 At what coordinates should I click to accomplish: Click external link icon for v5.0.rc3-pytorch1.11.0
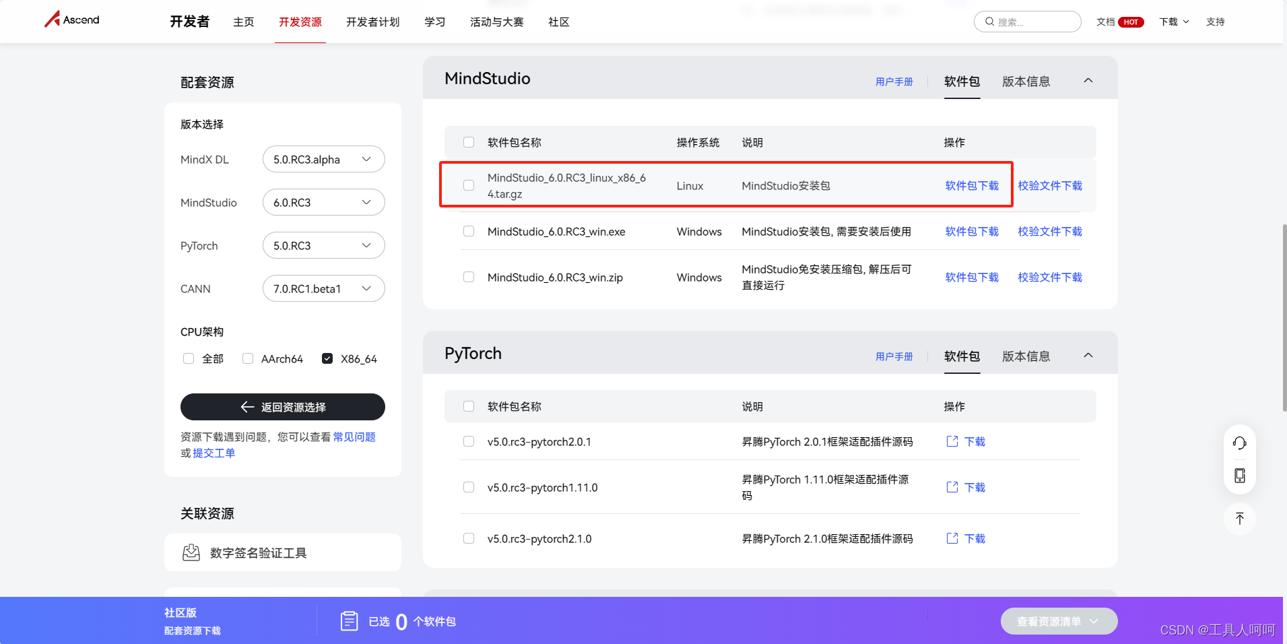(952, 487)
